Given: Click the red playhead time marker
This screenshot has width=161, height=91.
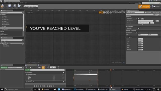Looking at the screenshot, I should pos(111,70).
